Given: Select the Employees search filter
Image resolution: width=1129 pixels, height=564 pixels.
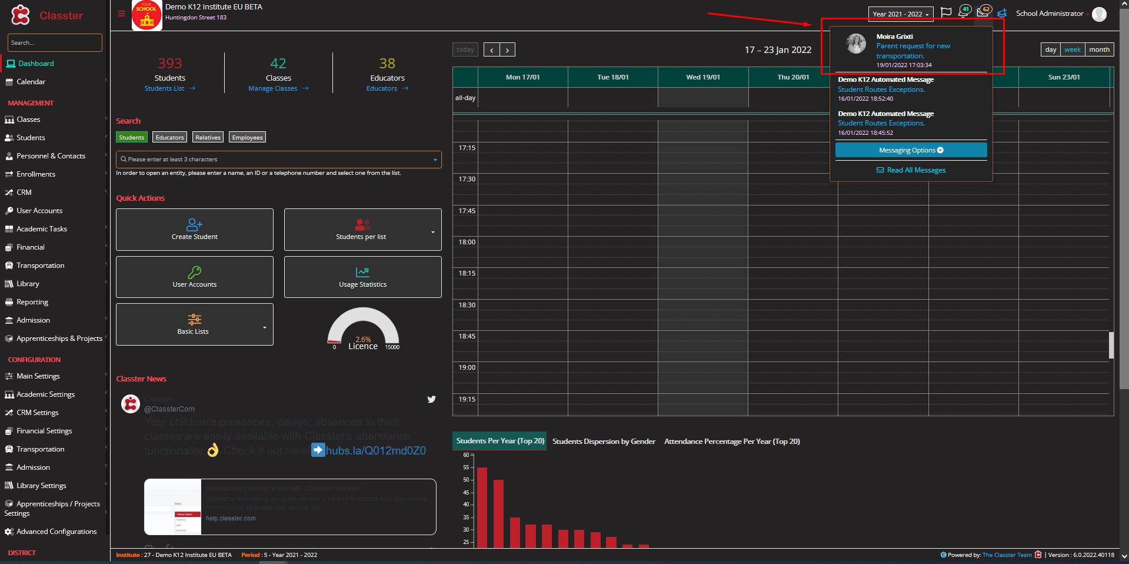Looking at the screenshot, I should pyautogui.click(x=247, y=137).
